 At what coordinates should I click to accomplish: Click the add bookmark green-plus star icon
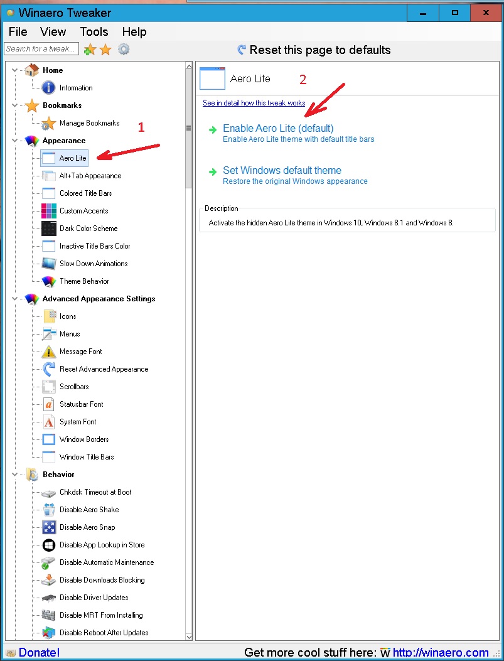pyautogui.click(x=90, y=50)
